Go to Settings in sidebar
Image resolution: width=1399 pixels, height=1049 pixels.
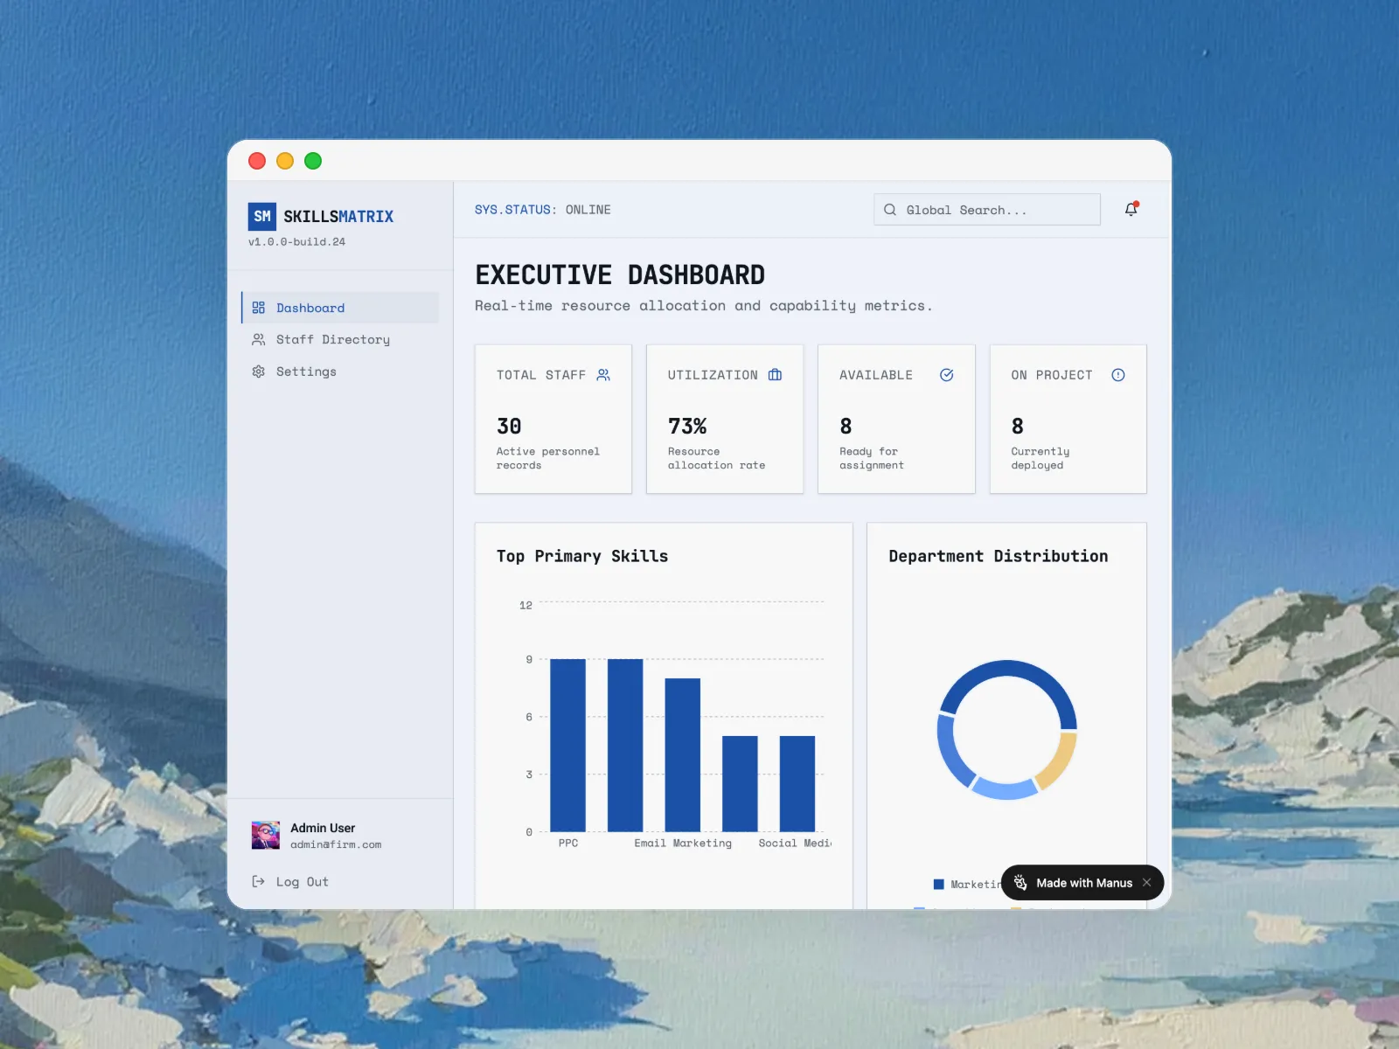click(x=306, y=372)
